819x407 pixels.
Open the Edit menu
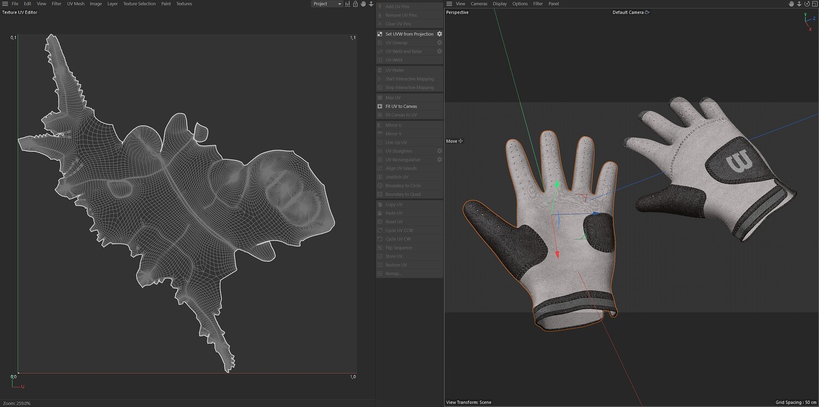[27, 4]
